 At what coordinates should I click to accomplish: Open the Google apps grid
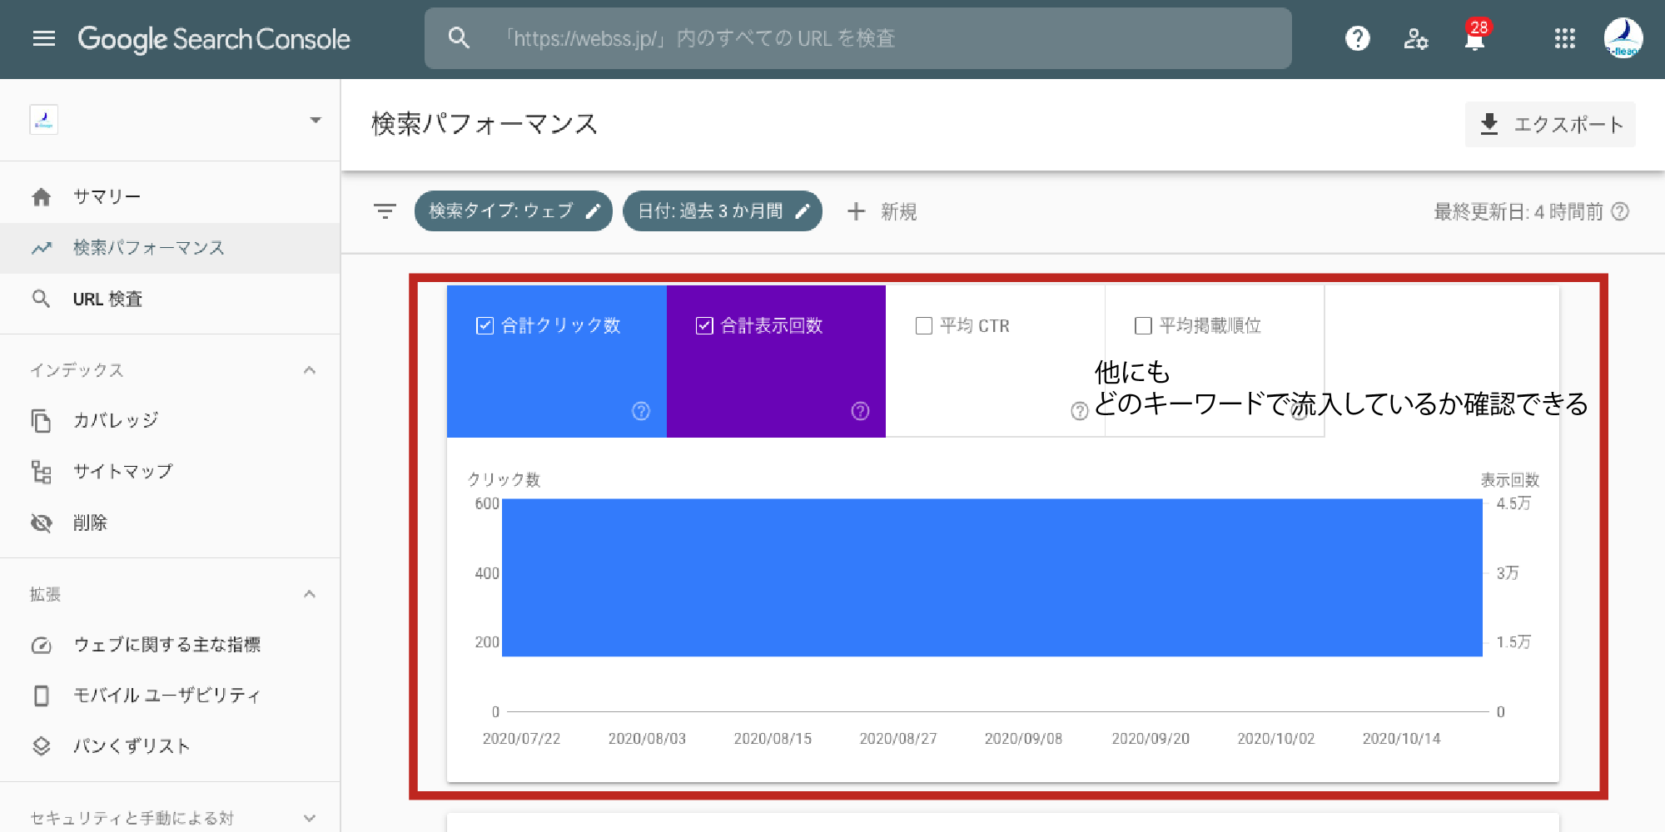1564,38
